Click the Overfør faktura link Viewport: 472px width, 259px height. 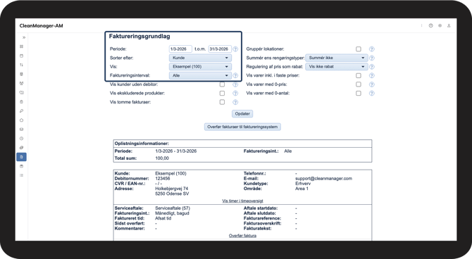point(242,236)
